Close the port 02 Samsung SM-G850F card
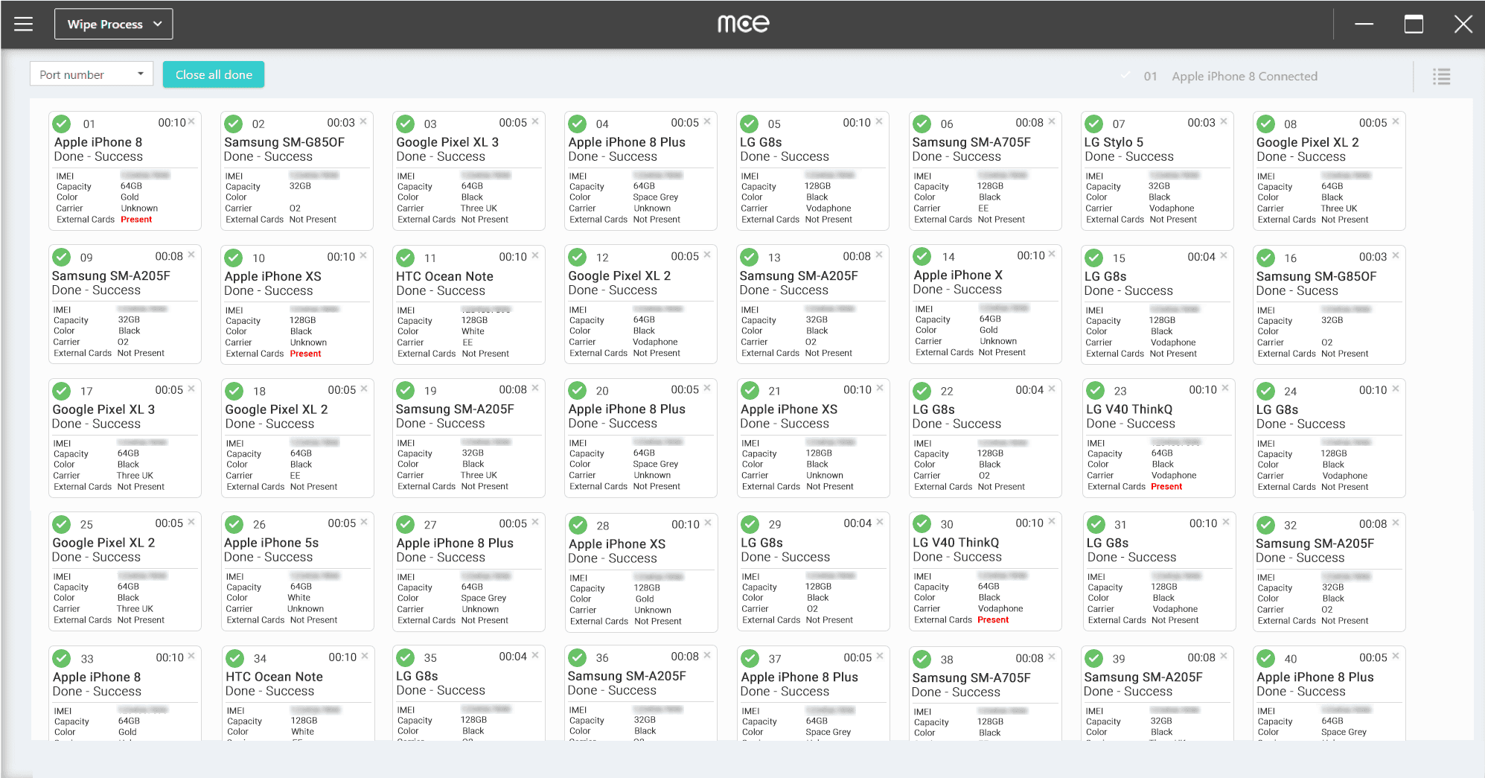This screenshot has height=778, width=1485. 364,121
